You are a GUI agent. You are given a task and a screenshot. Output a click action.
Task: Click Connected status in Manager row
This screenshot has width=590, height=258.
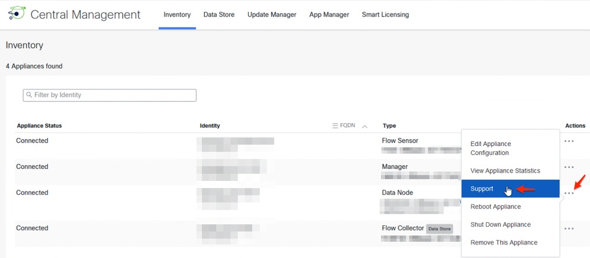point(32,167)
